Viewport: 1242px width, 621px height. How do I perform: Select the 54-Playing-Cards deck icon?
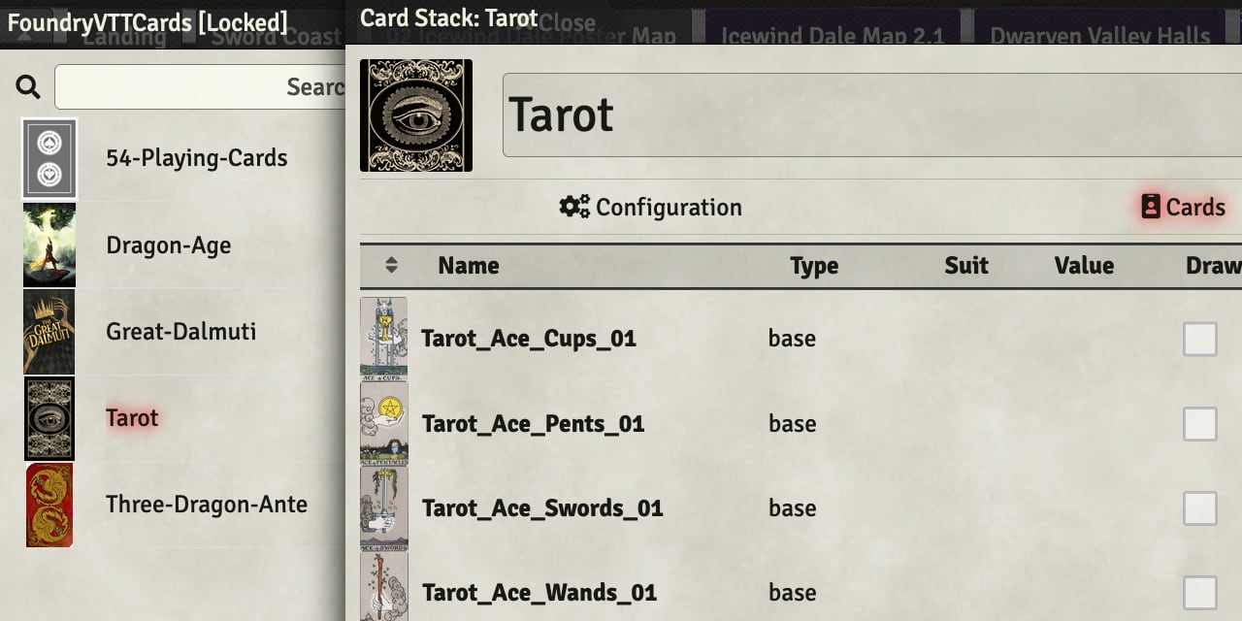click(49, 157)
